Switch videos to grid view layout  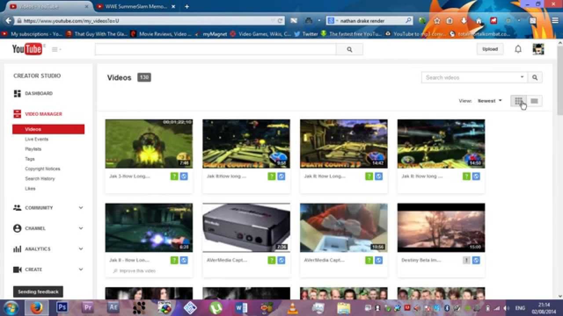519,101
